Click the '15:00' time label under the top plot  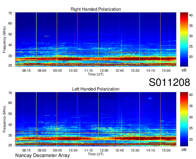point(166,71)
